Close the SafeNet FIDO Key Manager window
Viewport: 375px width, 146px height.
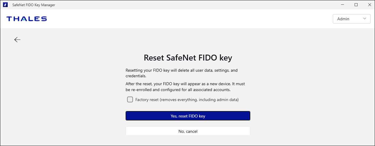[369, 5]
